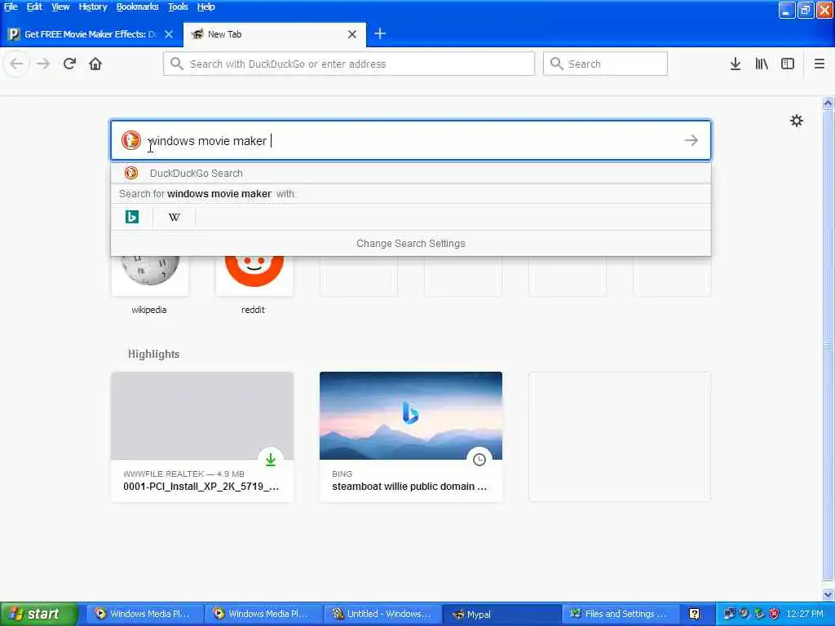
Task: Click the history clock icon on Bing card
Action: point(479,460)
